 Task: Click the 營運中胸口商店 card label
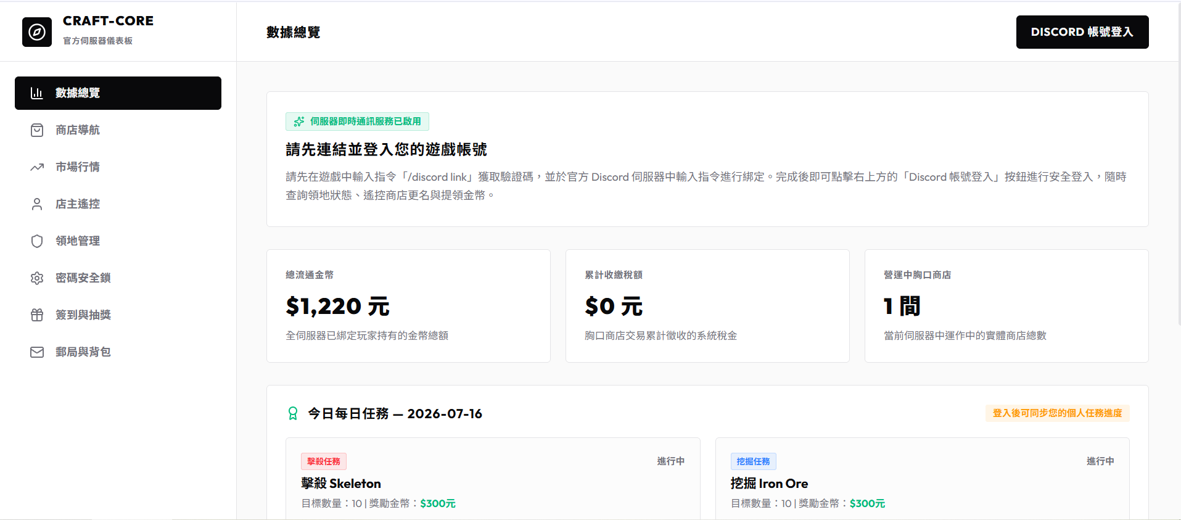pyautogui.click(x=917, y=275)
